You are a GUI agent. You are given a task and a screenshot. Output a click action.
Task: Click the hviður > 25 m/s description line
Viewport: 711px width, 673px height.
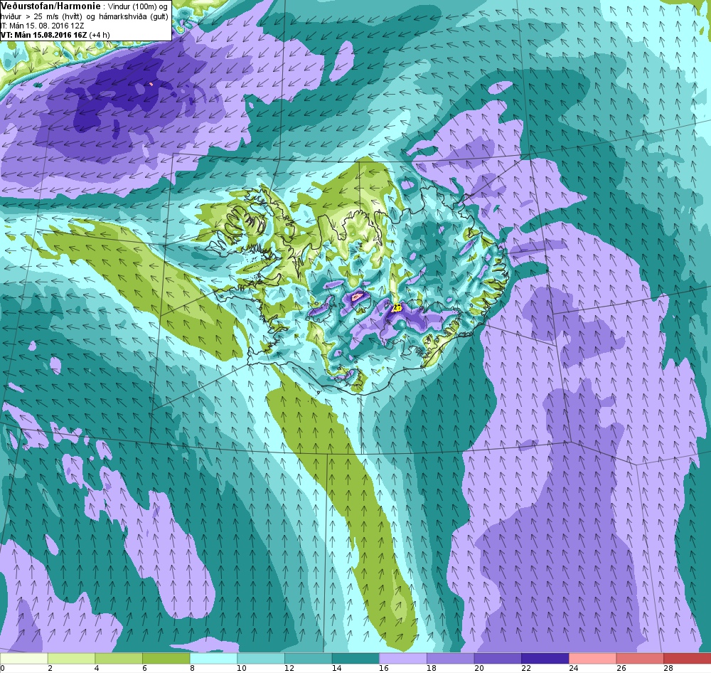click(85, 16)
